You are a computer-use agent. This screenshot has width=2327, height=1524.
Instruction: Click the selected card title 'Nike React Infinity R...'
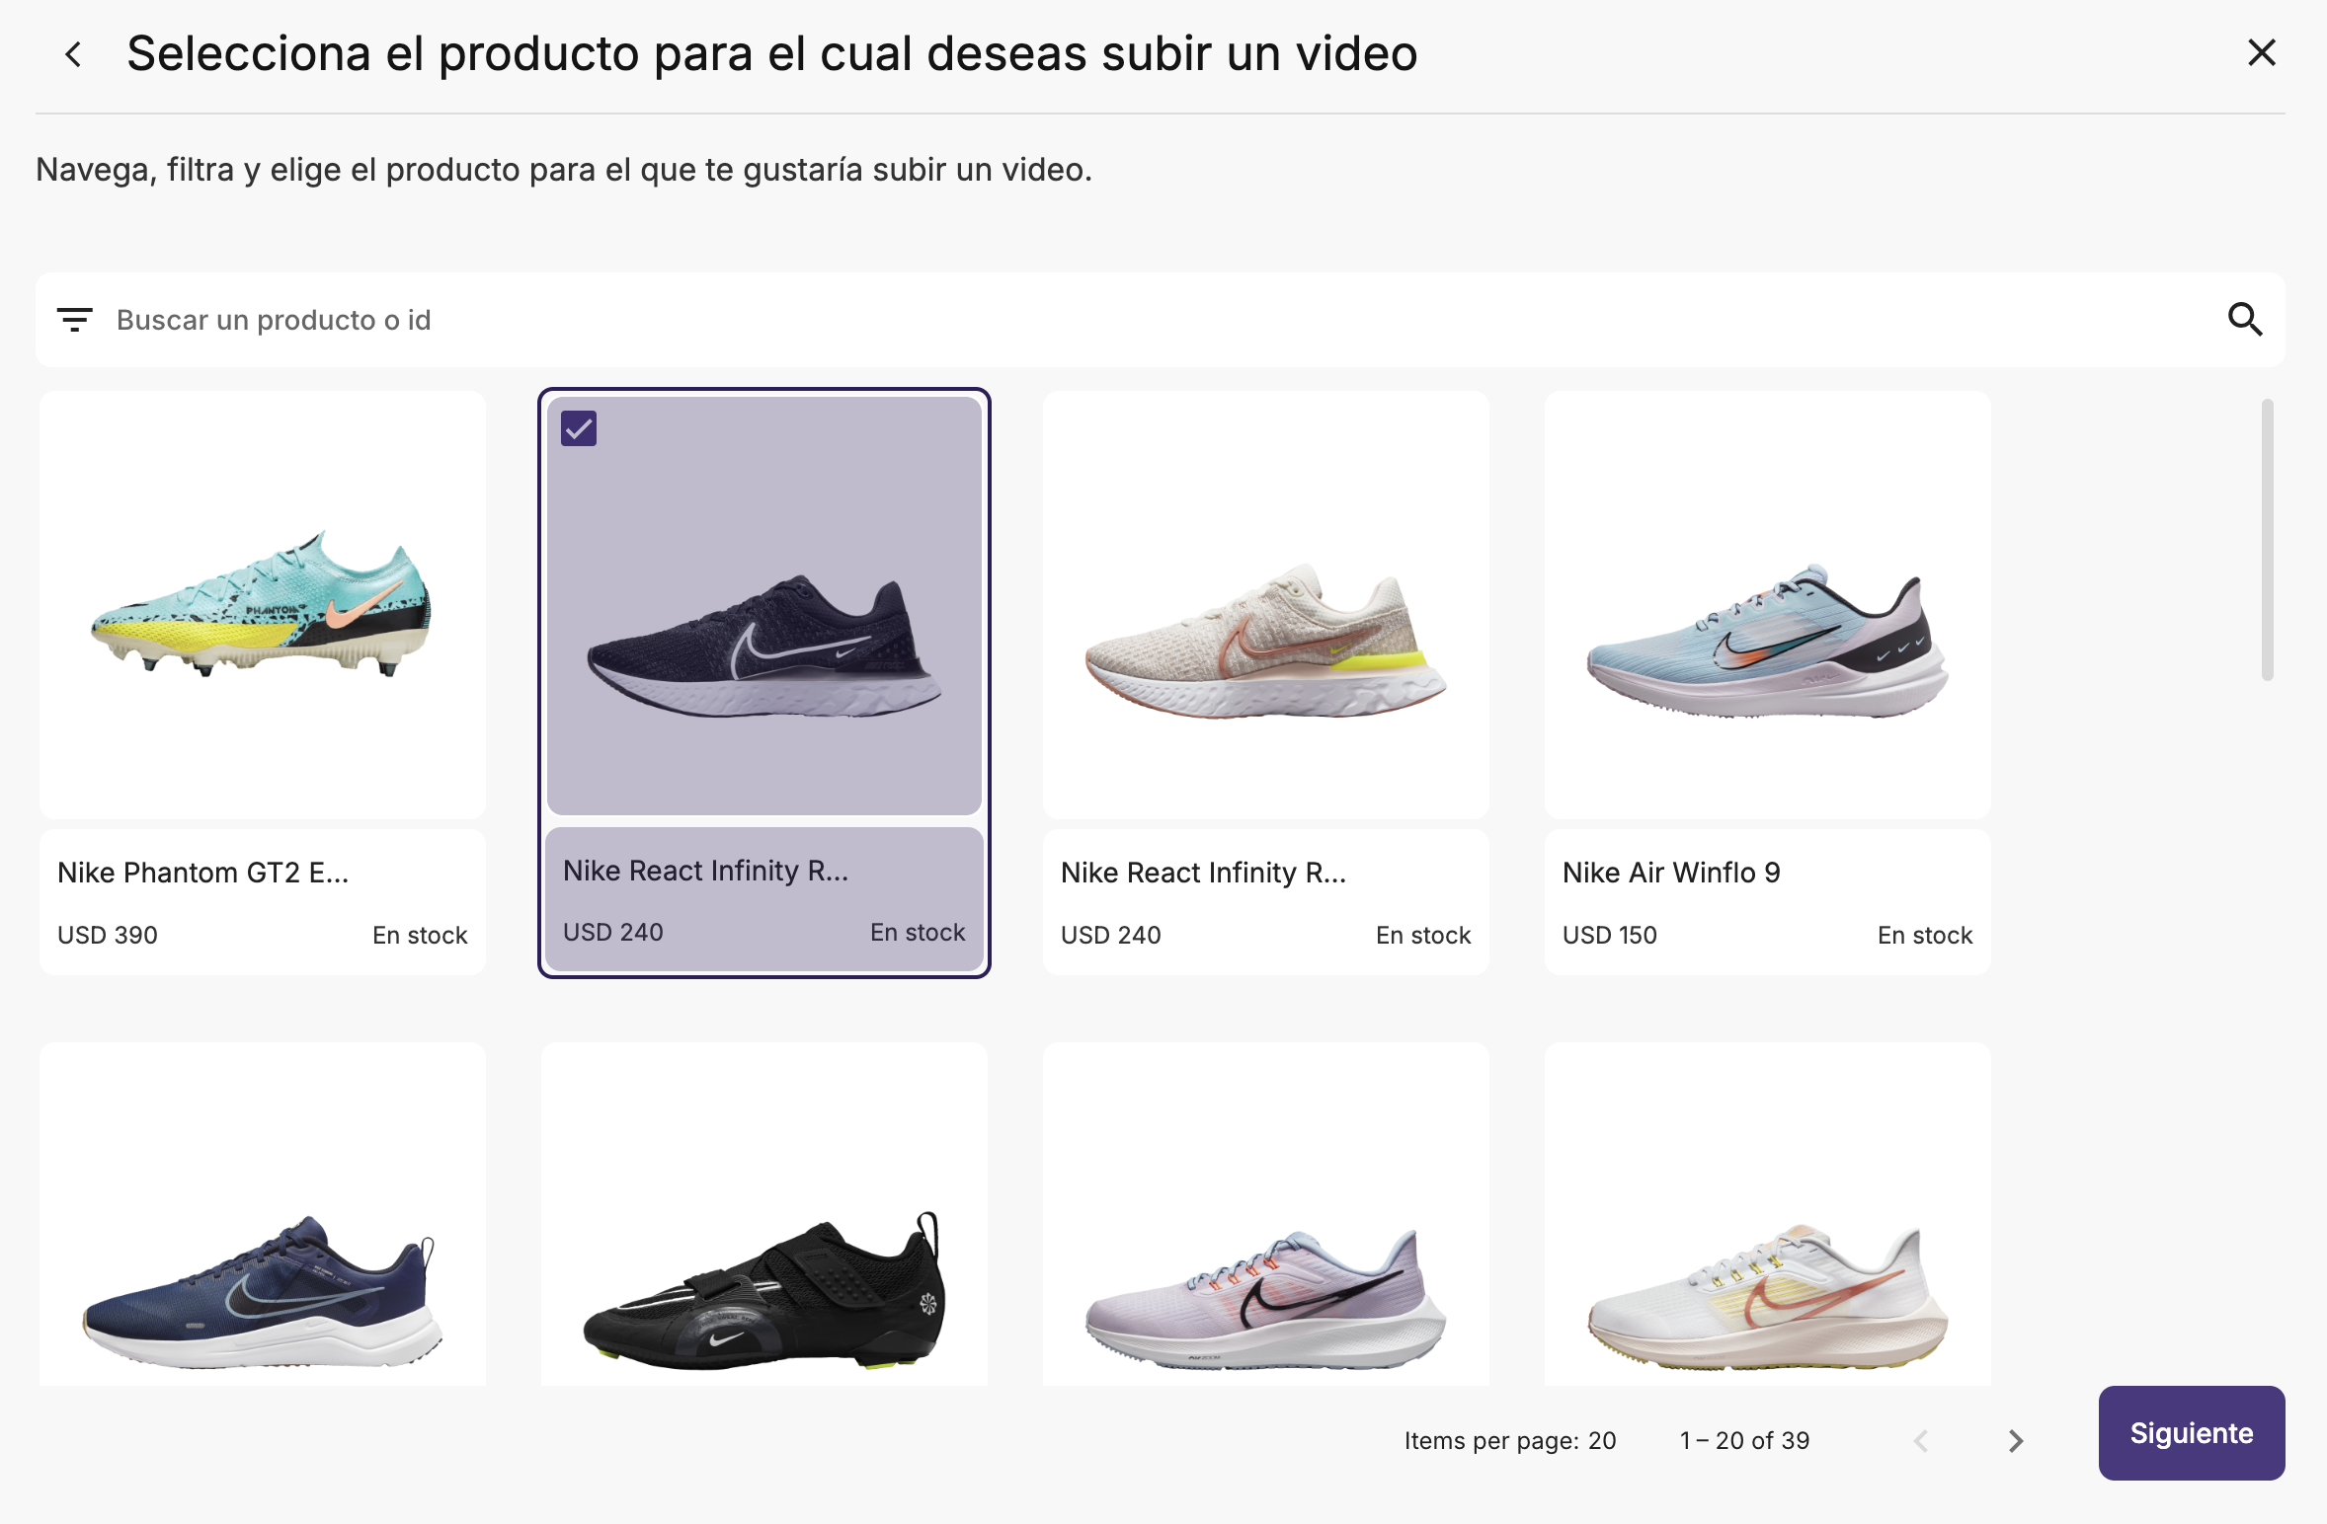705,871
